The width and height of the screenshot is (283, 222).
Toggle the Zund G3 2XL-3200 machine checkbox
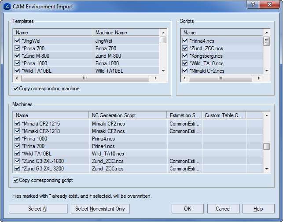17,169
